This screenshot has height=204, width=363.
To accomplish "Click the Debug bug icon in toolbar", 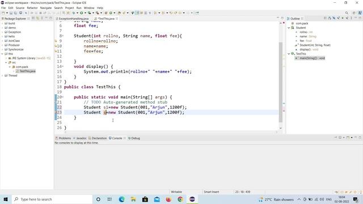I will (74, 13).
